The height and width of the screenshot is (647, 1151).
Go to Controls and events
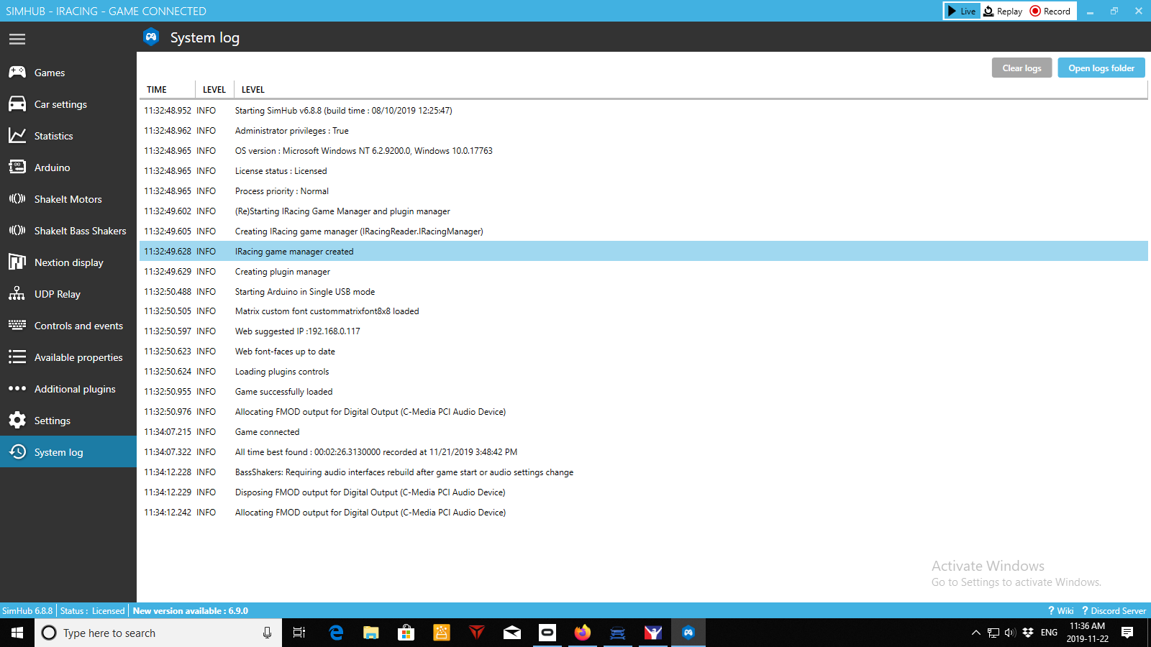coord(78,326)
